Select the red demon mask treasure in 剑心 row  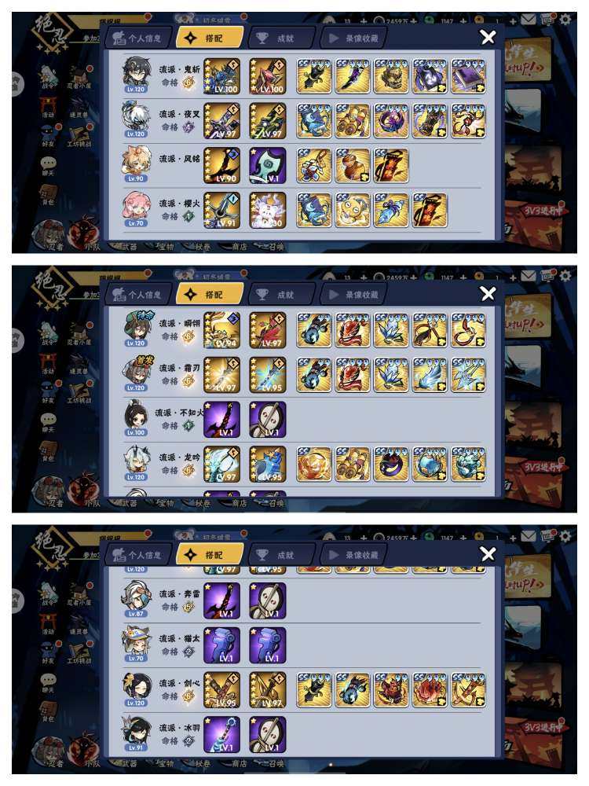coord(391,690)
